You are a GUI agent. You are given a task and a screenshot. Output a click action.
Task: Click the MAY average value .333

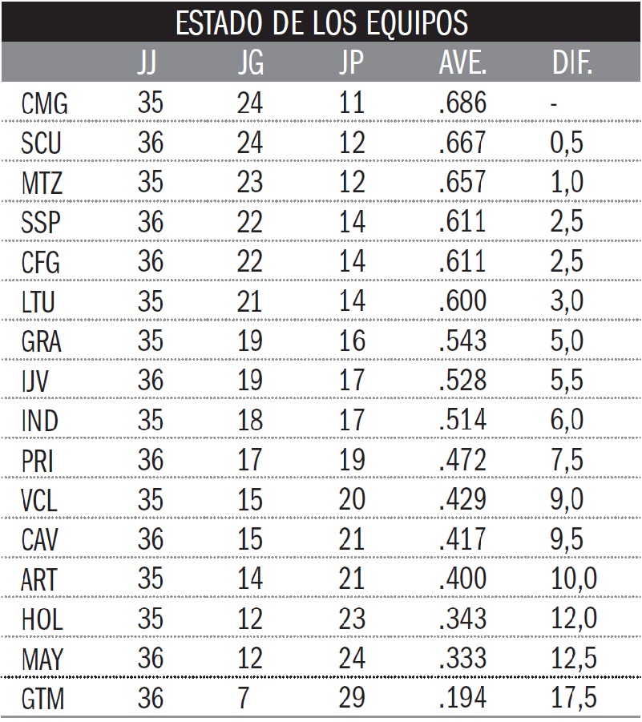click(x=462, y=658)
